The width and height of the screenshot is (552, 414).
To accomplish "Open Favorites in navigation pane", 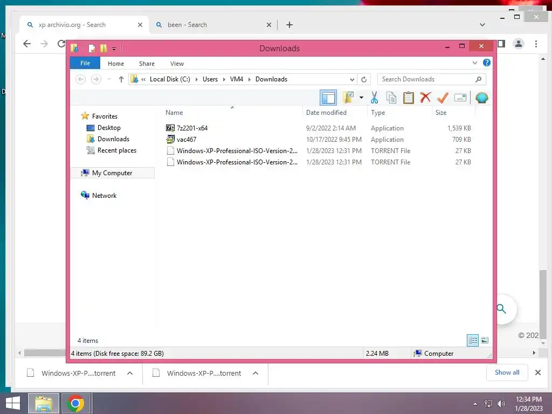I will [105, 116].
